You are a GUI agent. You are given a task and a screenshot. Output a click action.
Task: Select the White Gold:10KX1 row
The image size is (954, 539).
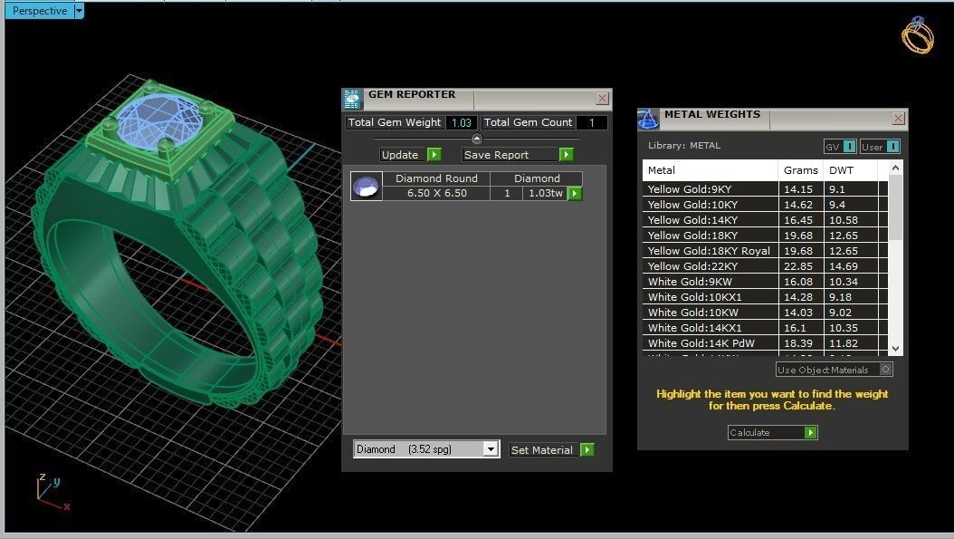765,296
